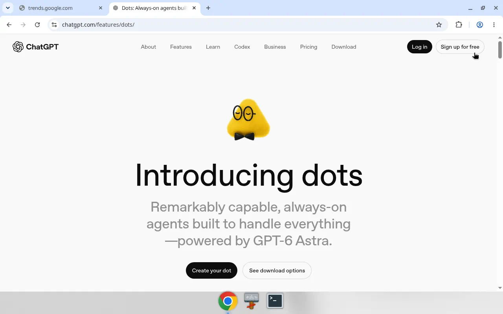Open a new tab with plus button
503x314 pixels.
[x=208, y=8]
